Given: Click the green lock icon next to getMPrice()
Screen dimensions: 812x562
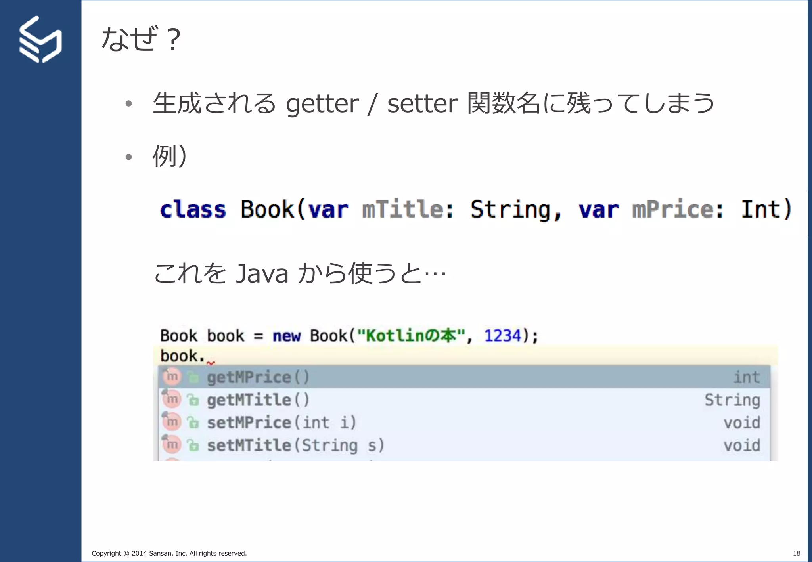Looking at the screenshot, I should point(193,378).
